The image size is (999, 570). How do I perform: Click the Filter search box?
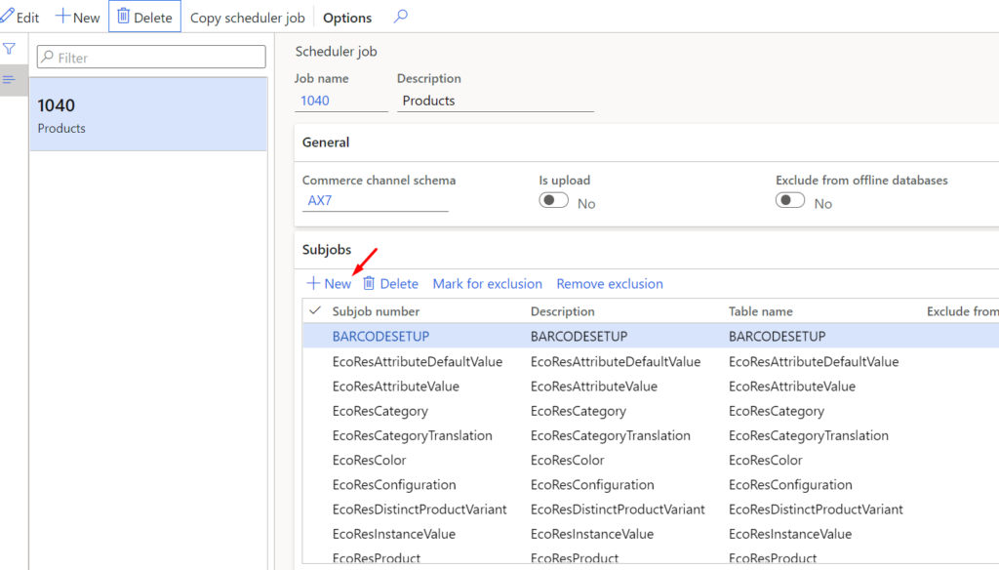(151, 58)
